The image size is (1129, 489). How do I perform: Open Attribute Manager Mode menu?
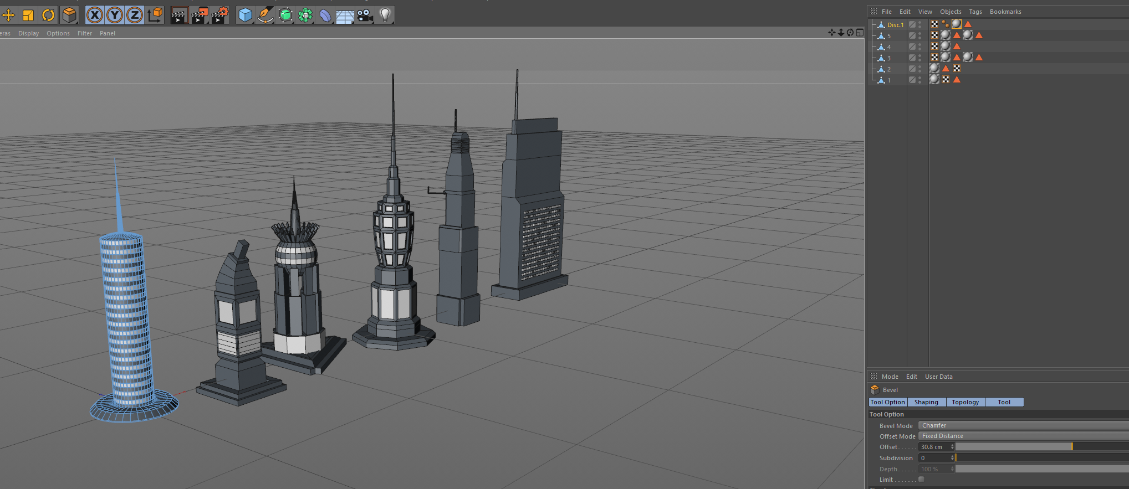[x=890, y=377]
